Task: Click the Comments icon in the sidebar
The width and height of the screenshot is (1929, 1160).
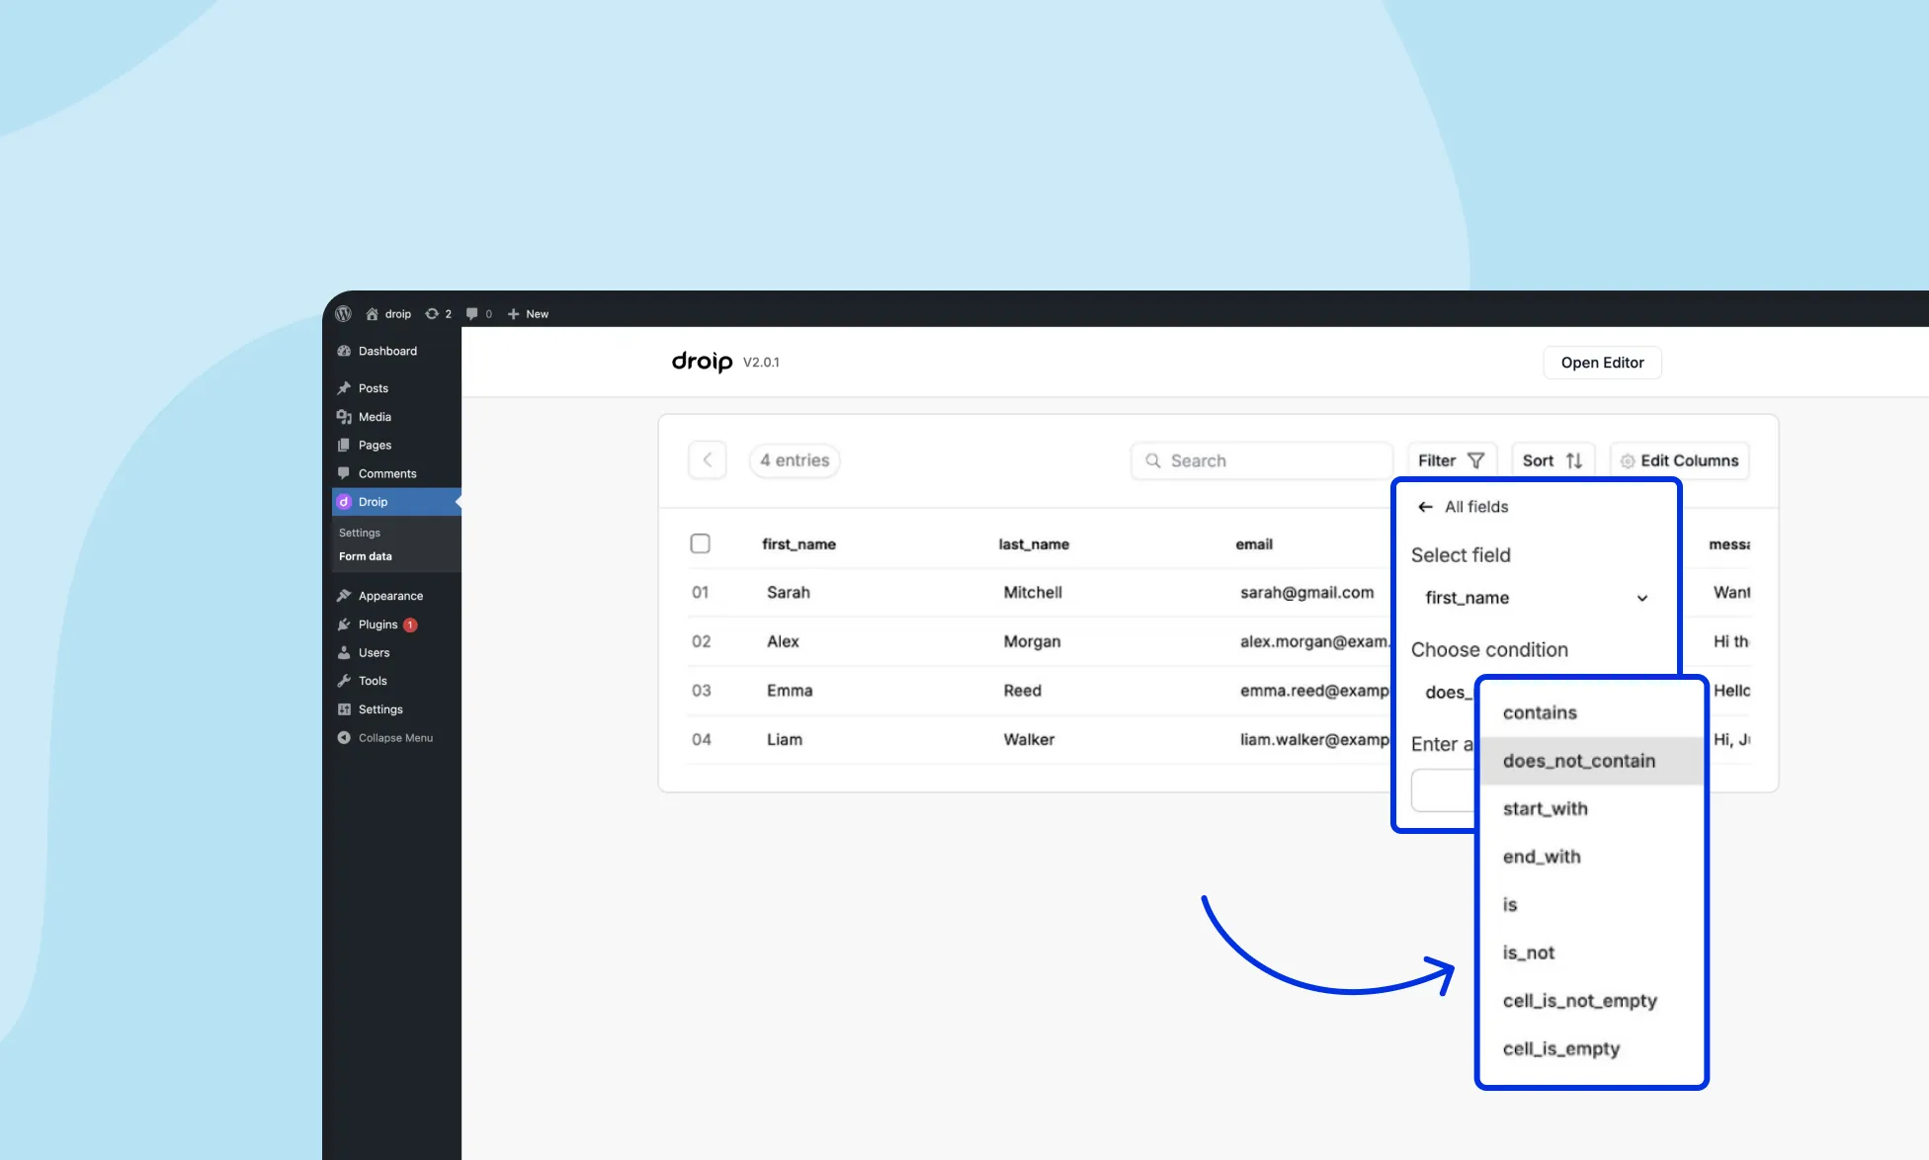Action: [344, 473]
